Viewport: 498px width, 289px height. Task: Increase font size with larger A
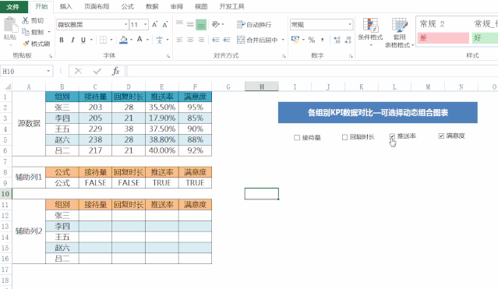[x=154, y=25]
